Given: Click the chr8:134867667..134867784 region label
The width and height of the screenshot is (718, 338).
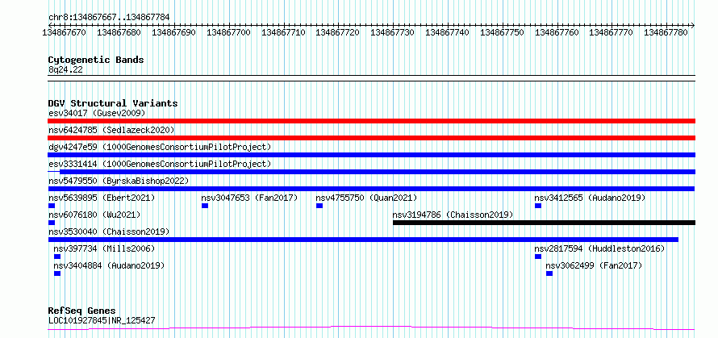Looking at the screenshot, I should [x=109, y=18].
